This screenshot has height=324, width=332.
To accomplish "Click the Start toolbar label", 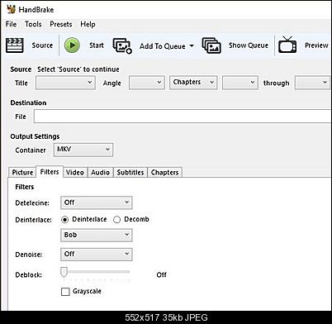I will (97, 45).
